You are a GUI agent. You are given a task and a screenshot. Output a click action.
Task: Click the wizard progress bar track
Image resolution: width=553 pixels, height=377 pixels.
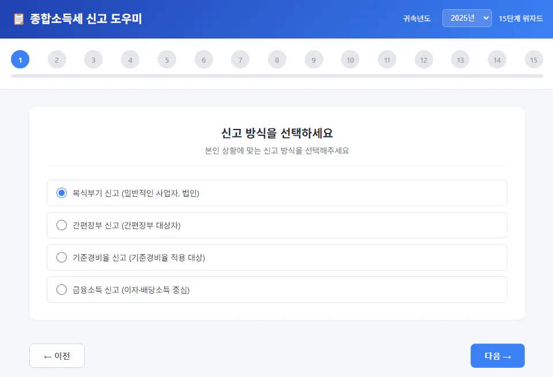(277, 76)
